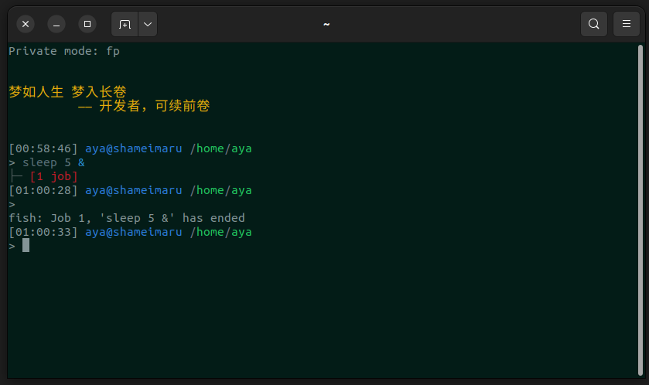
Task: Open the hamburger main menu
Action: pyautogui.click(x=626, y=24)
